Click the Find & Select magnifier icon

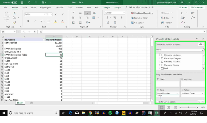(x=192, y=17)
